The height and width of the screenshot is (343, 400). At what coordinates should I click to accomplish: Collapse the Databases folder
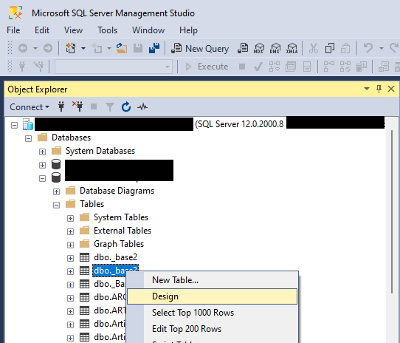click(29, 138)
